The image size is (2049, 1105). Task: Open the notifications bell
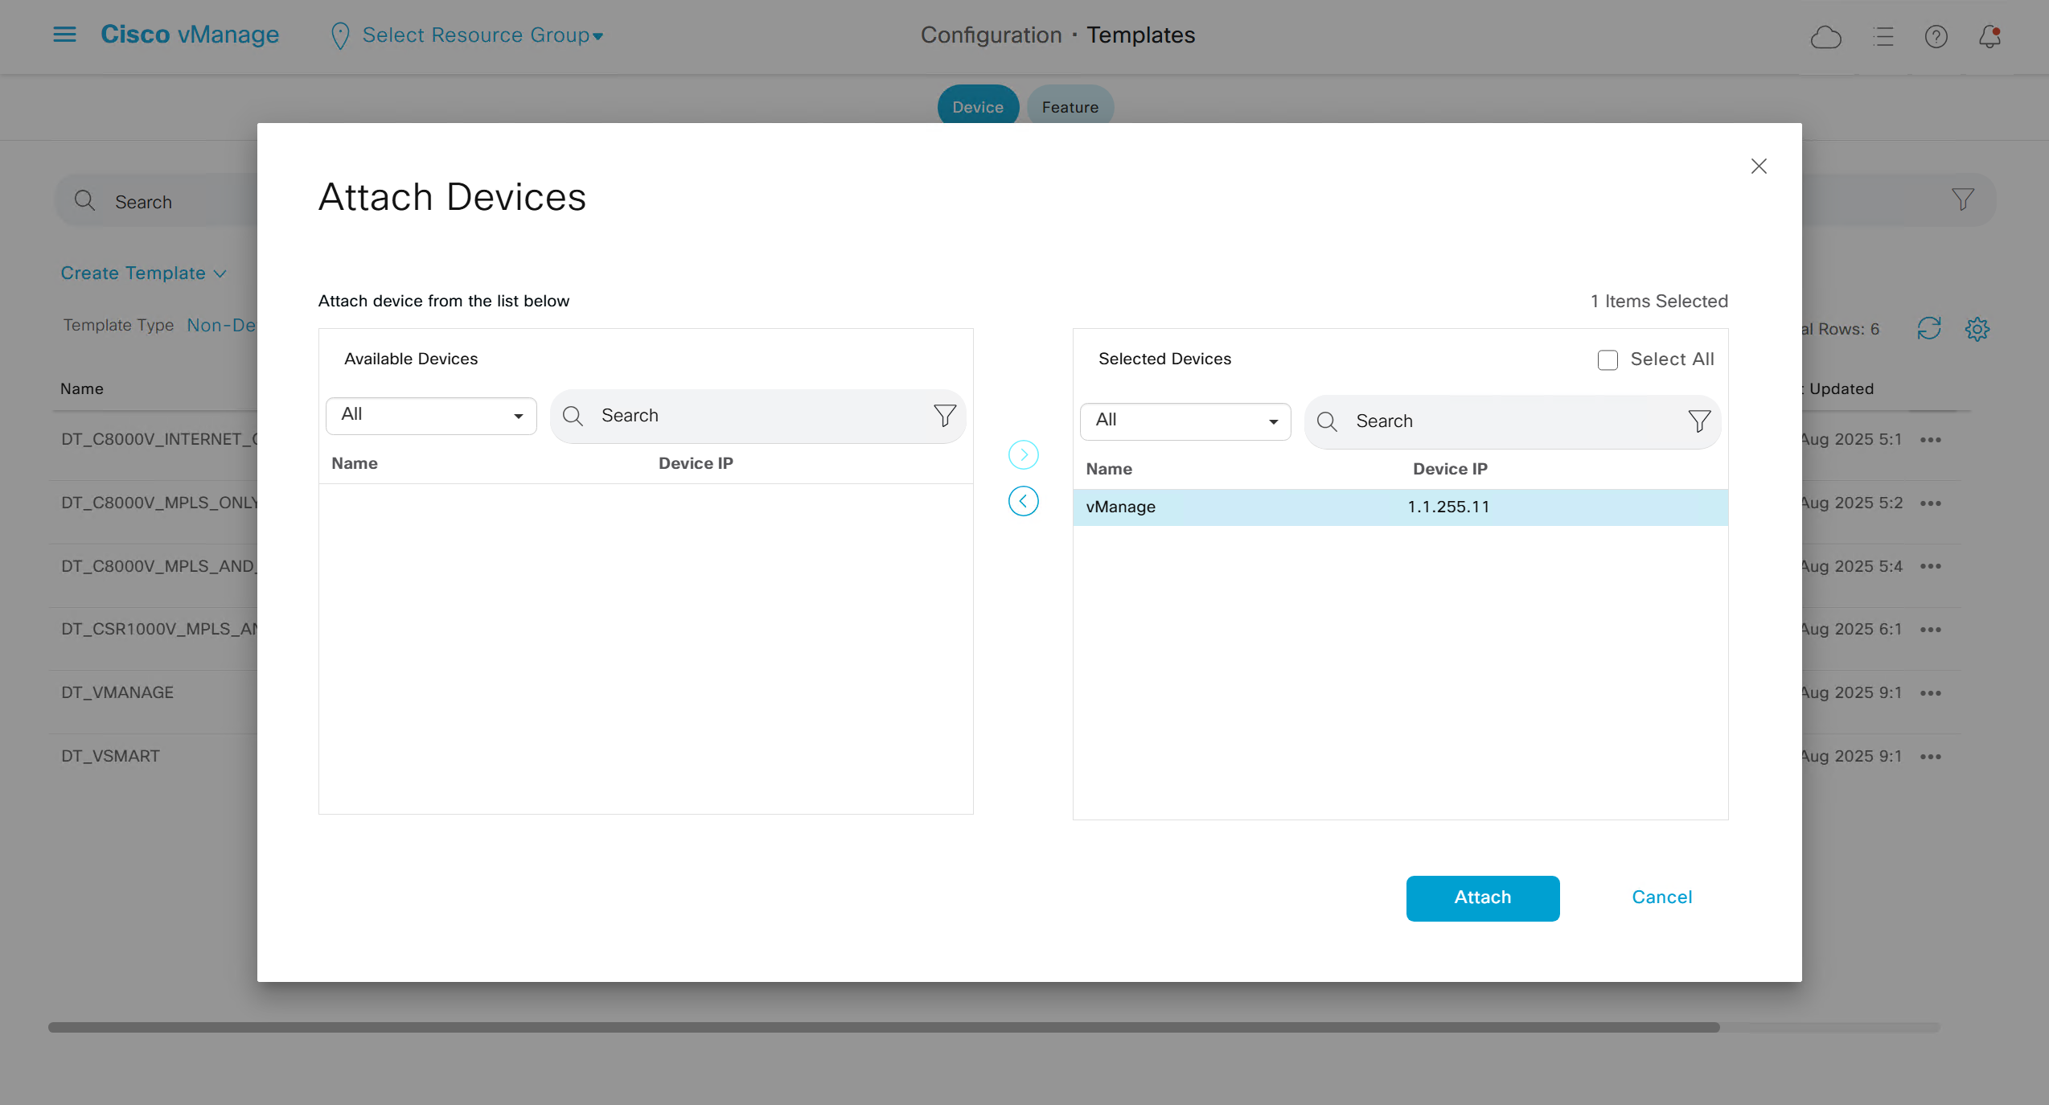coord(1989,36)
